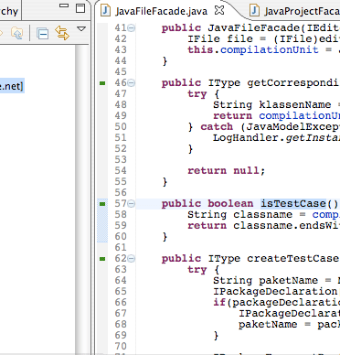
Task: Switch to the JavaFileFacade.java tab
Action: point(162,11)
